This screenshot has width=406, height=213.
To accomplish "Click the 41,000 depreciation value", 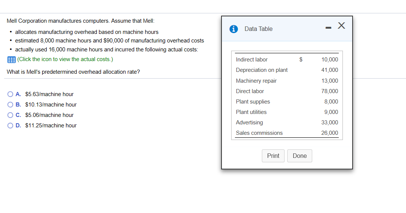I will (x=329, y=70).
